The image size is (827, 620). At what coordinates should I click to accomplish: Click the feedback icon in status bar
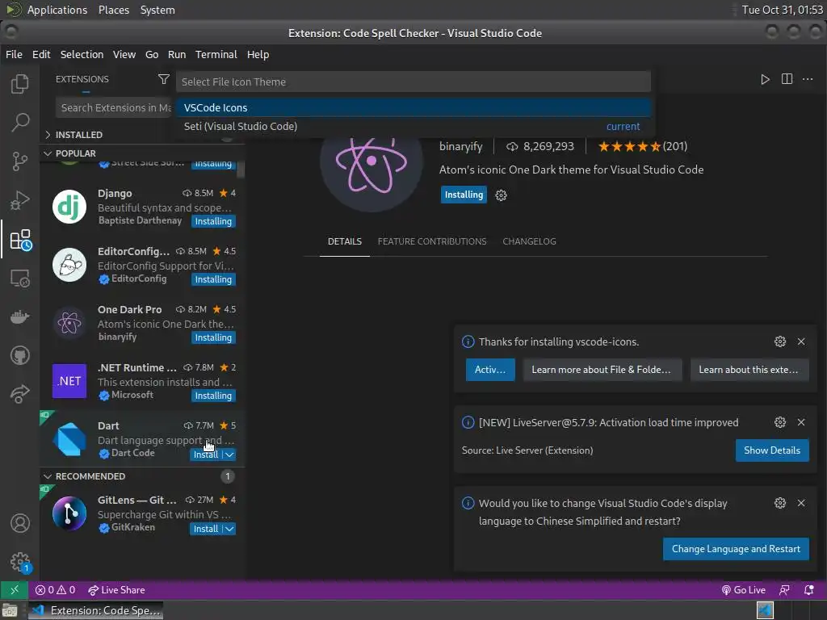[784, 589]
